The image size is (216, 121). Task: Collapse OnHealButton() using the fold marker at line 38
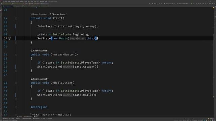(x=16, y=83)
